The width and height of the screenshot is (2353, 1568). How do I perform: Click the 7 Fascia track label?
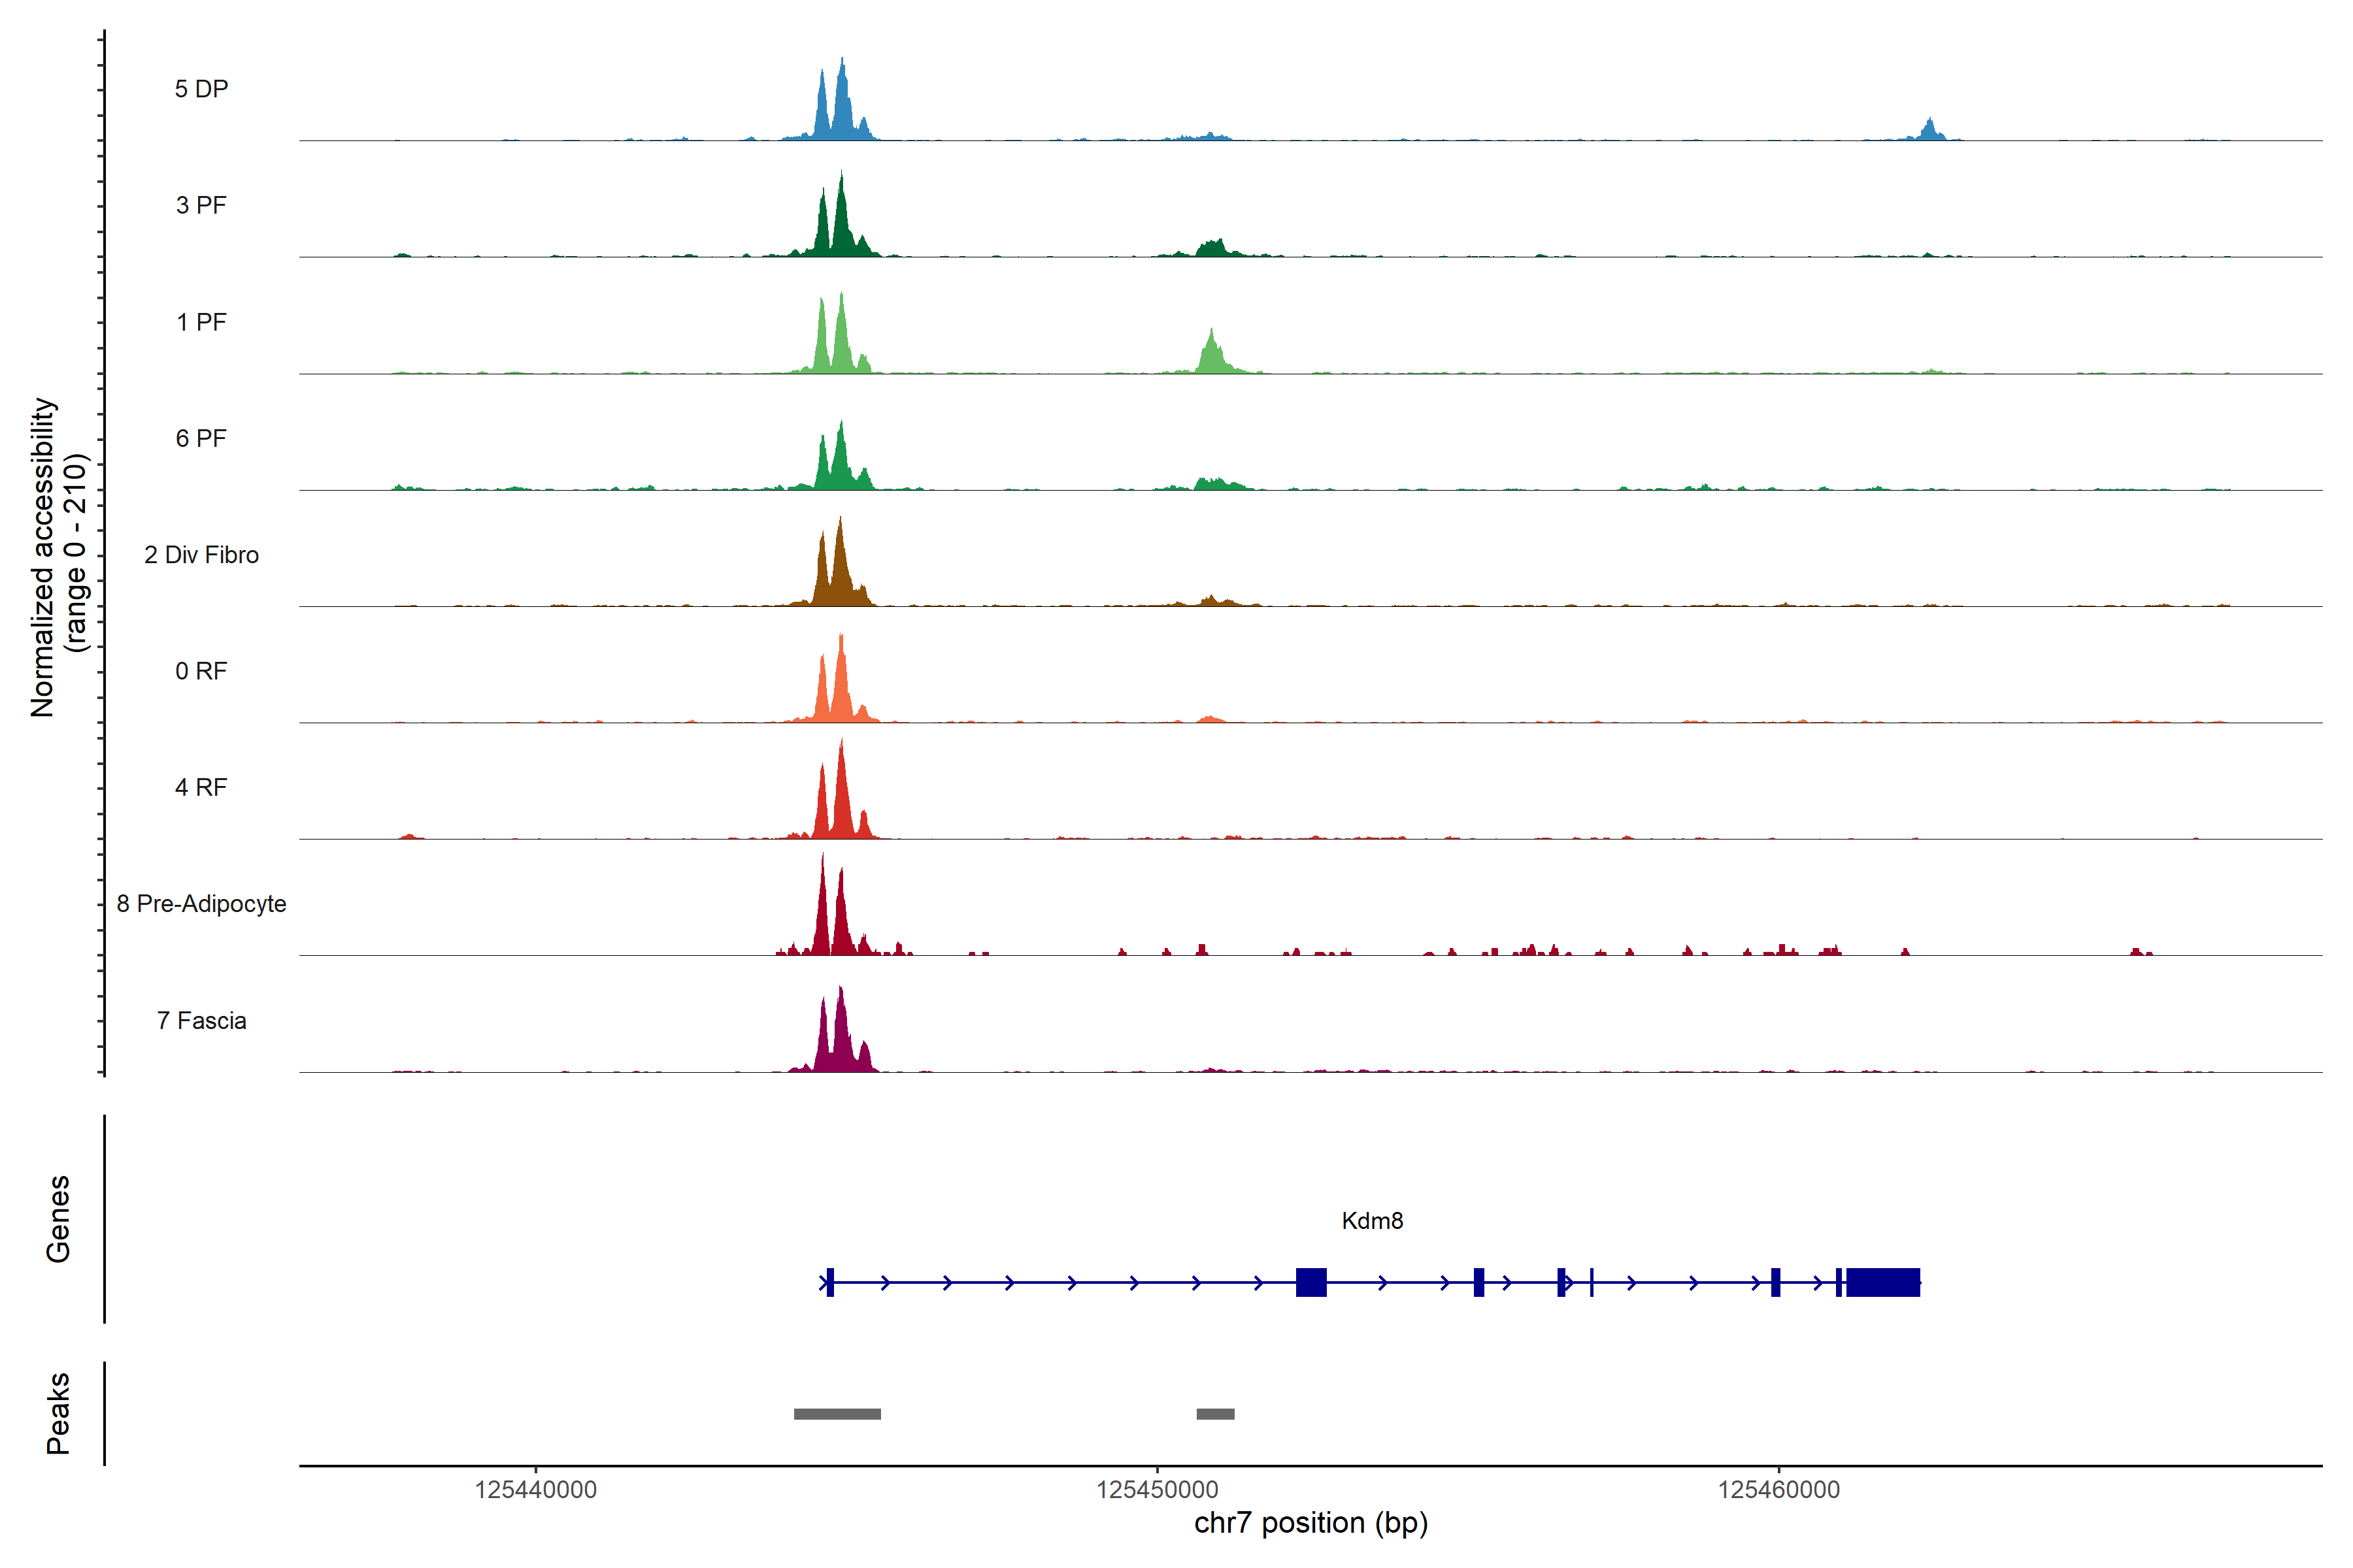point(201,1020)
